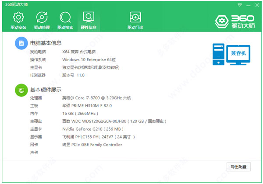This screenshot has height=184, width=263.
Task: Click the 360驱动大师 logo
Action: pyautogui.click(x=235, y=21)
